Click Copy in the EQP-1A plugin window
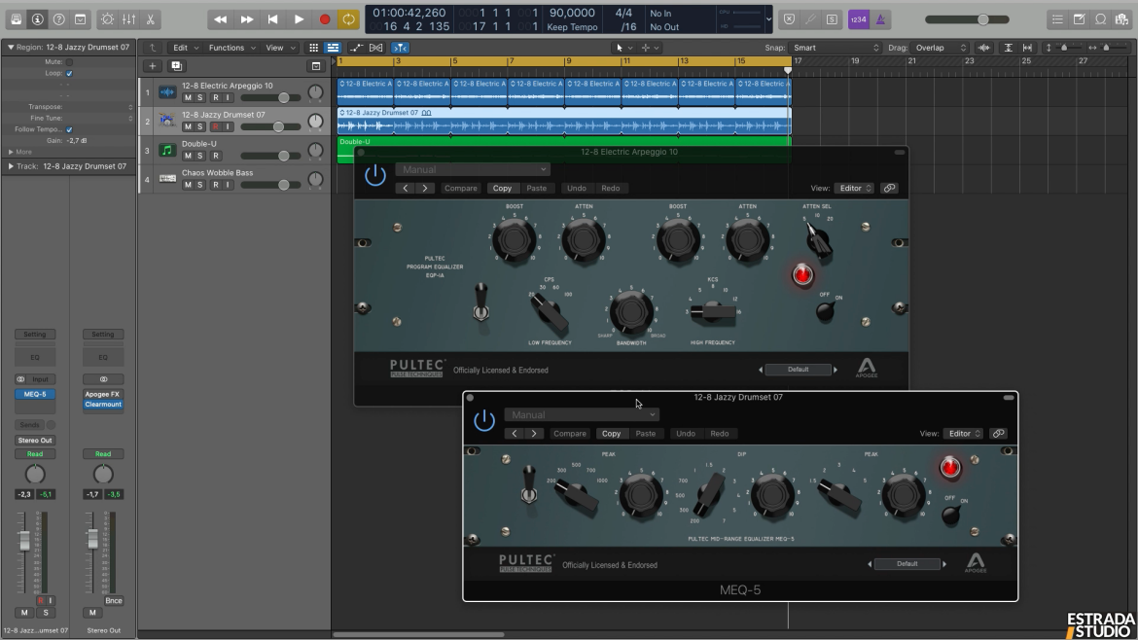Screen dimensions: 1138x640 coord(502,189)
